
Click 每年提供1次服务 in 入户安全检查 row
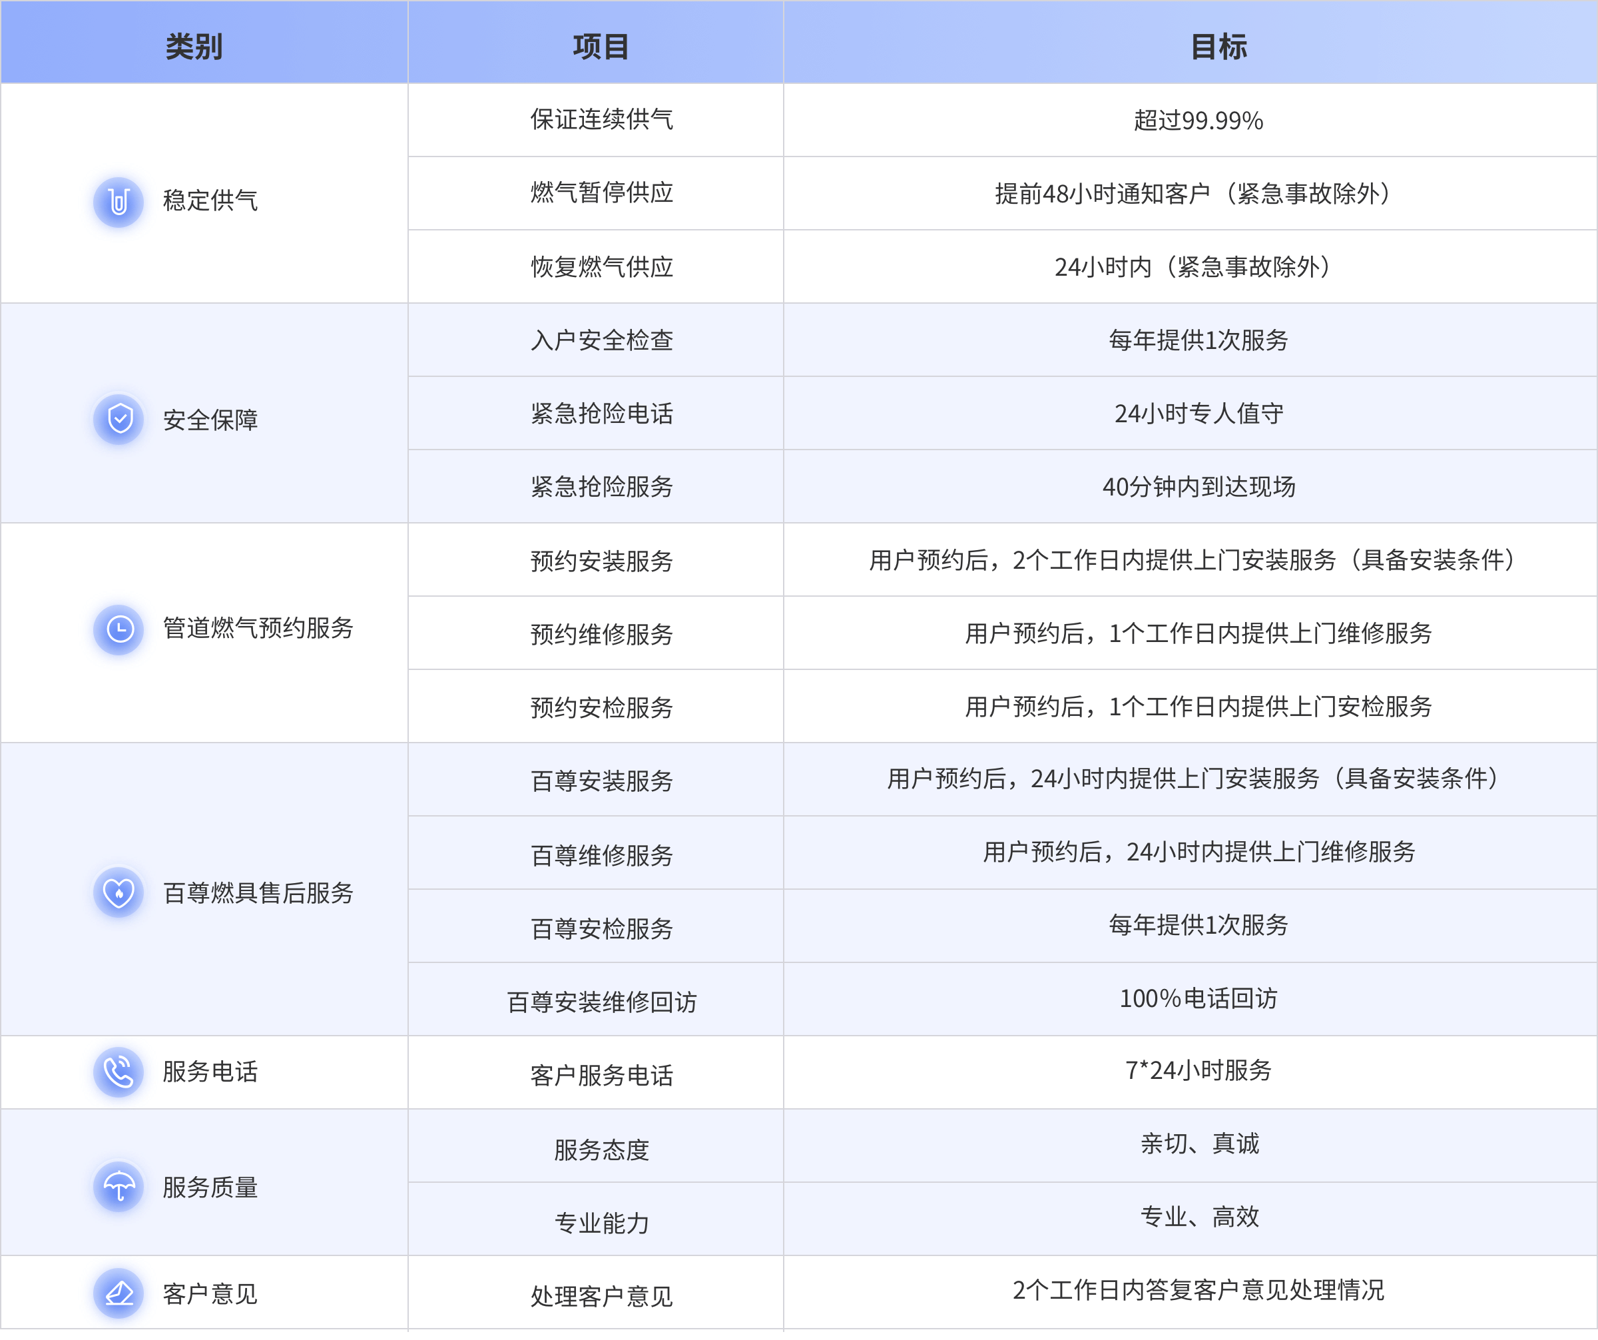pos(1198,340)
